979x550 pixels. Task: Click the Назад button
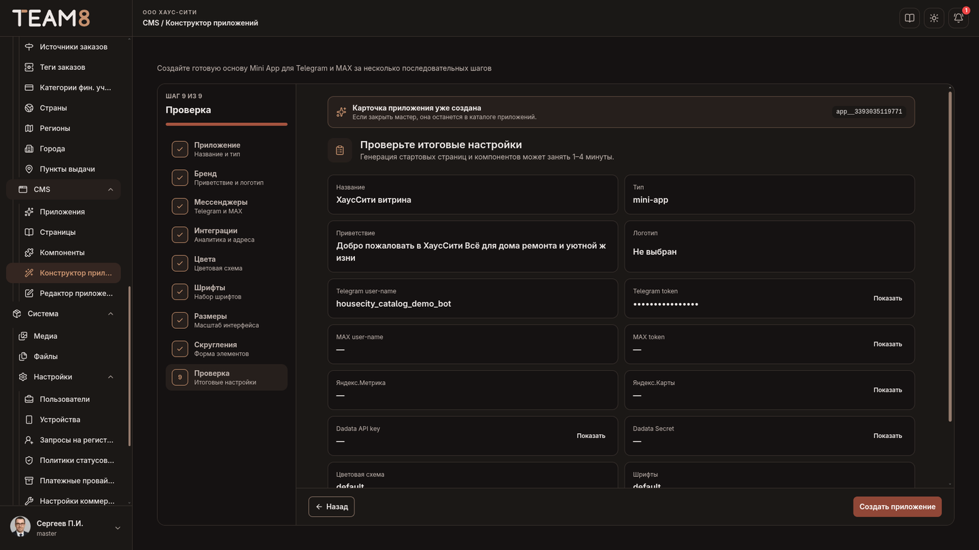332,507
